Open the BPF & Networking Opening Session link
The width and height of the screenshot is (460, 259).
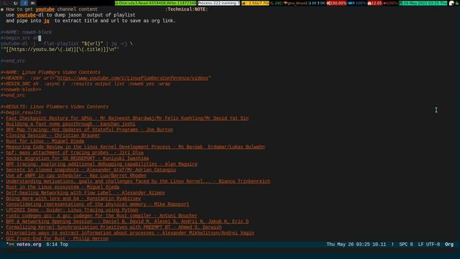pyautogui.click(x=127, y=221)
